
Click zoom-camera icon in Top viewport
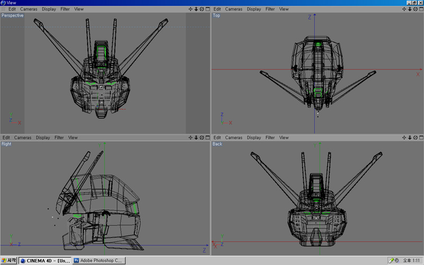coord(410,9)
